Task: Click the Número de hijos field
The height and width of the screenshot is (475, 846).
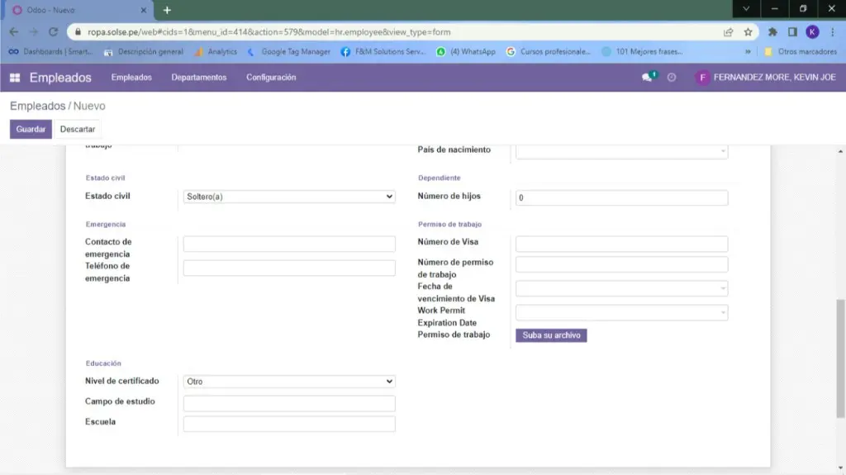Action: (x=621, y=198)
